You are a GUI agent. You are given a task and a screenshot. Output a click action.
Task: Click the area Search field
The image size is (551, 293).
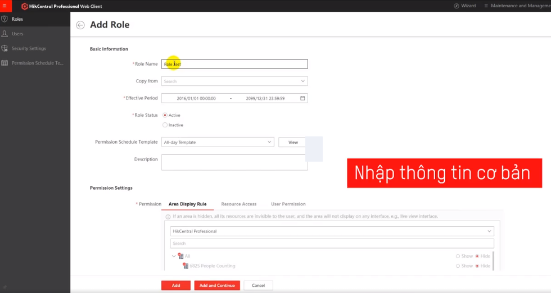click(x=332, y=243)
